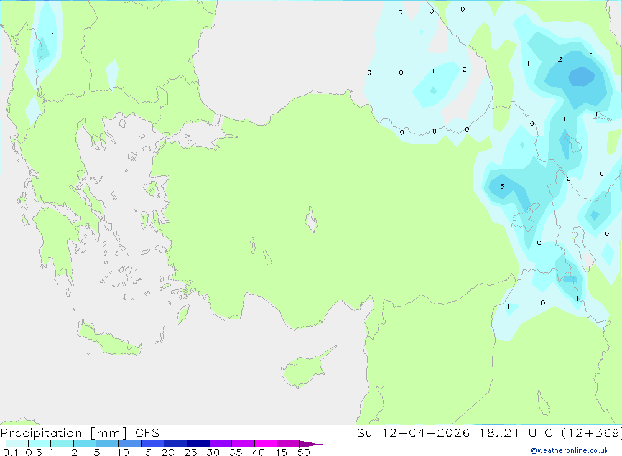Click the '18..21 UTC' time text
This screenshot has height=456, width=622.
coord(515,433)
